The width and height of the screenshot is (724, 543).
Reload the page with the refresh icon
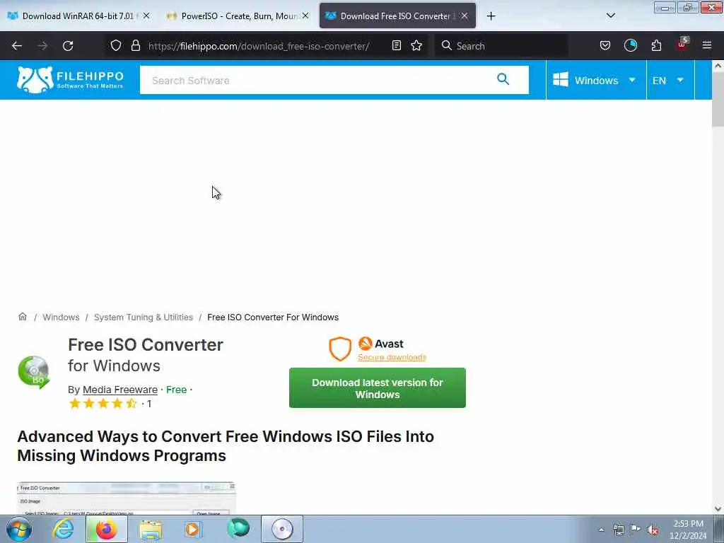tap(68, 46)
